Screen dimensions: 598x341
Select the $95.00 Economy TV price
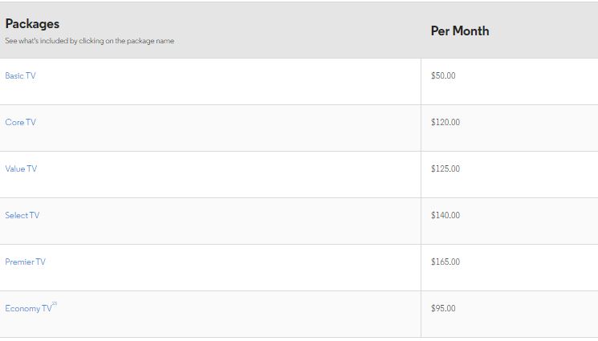(443, 308)
